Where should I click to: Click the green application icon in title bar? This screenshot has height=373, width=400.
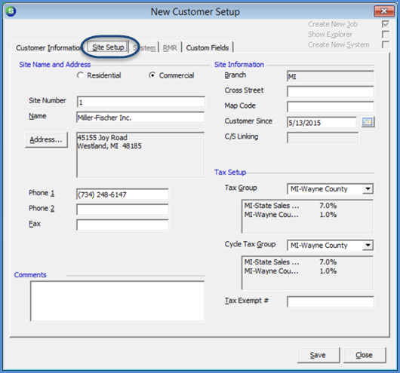click(11, 11)
